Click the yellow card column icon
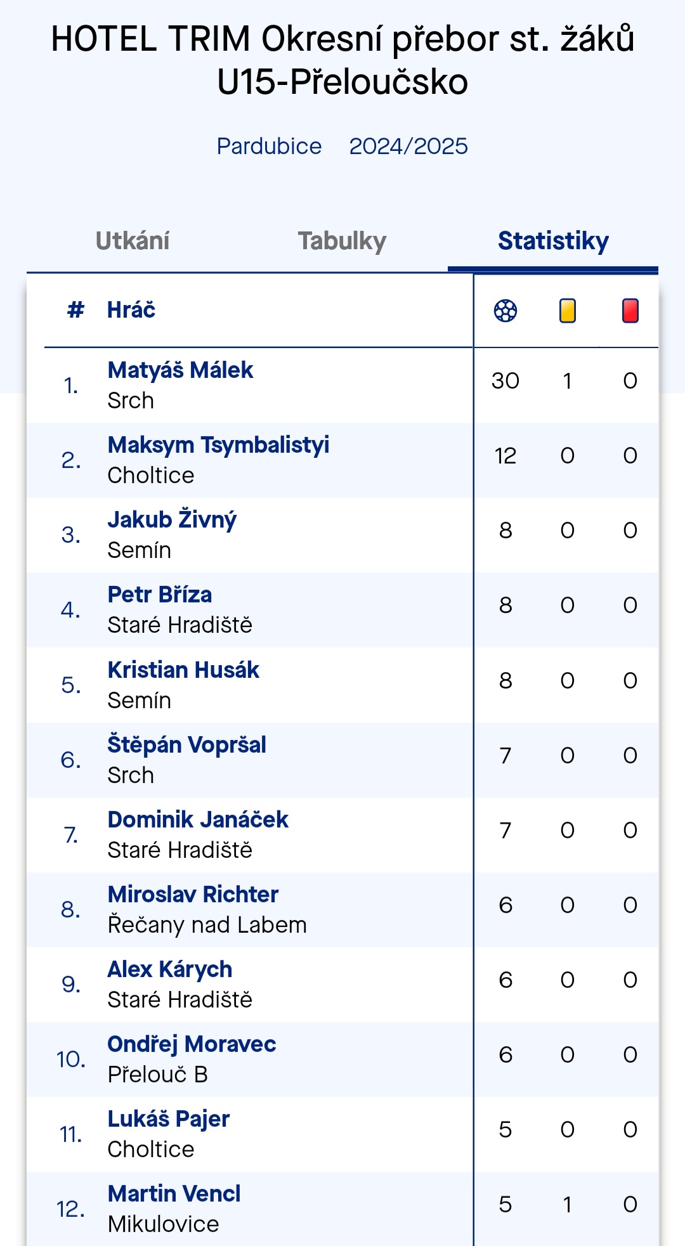 pos(568,311)
